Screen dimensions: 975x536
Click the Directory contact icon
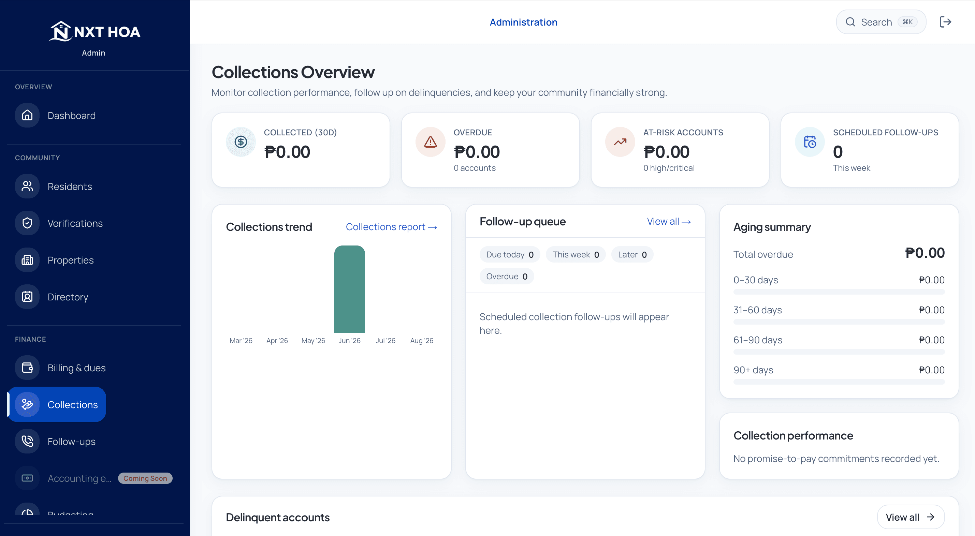pos(27,297)
